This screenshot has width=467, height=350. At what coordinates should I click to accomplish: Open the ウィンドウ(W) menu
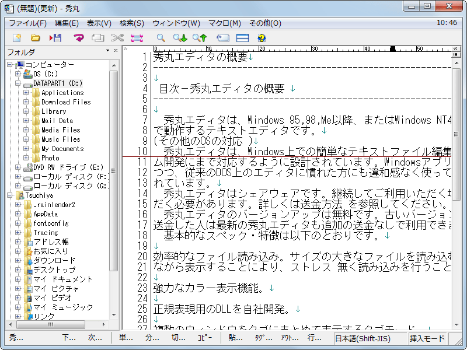pyautogui.click(x=176, y=23)
